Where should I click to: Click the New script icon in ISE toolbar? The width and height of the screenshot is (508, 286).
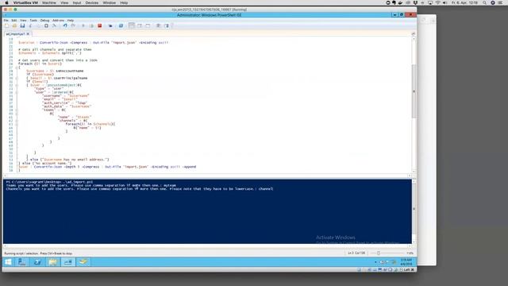pos(7,25)
